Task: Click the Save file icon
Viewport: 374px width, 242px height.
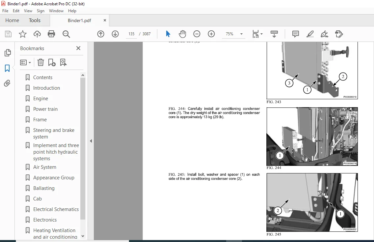Action: pyautogui.click(x=8, y=34)
